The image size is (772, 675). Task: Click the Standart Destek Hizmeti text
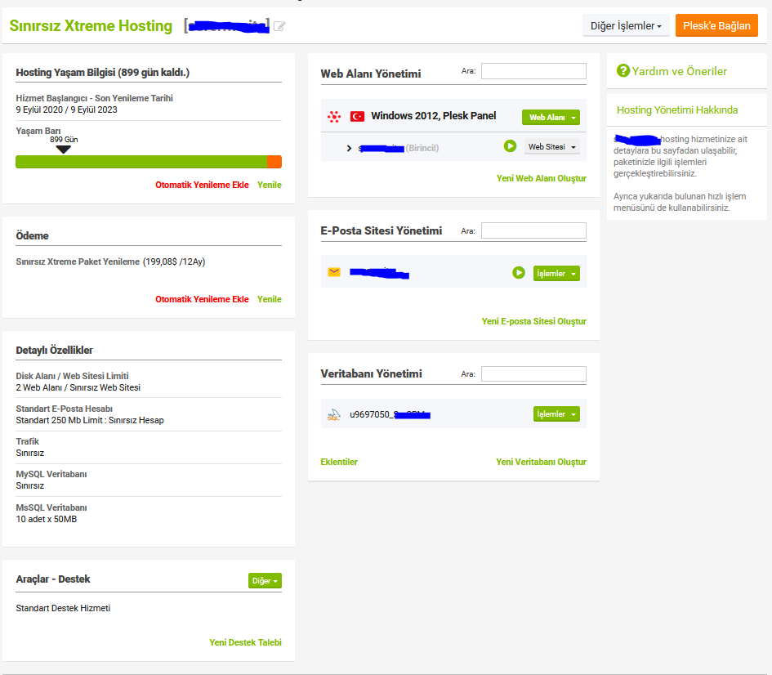click(x=63, y=609)
